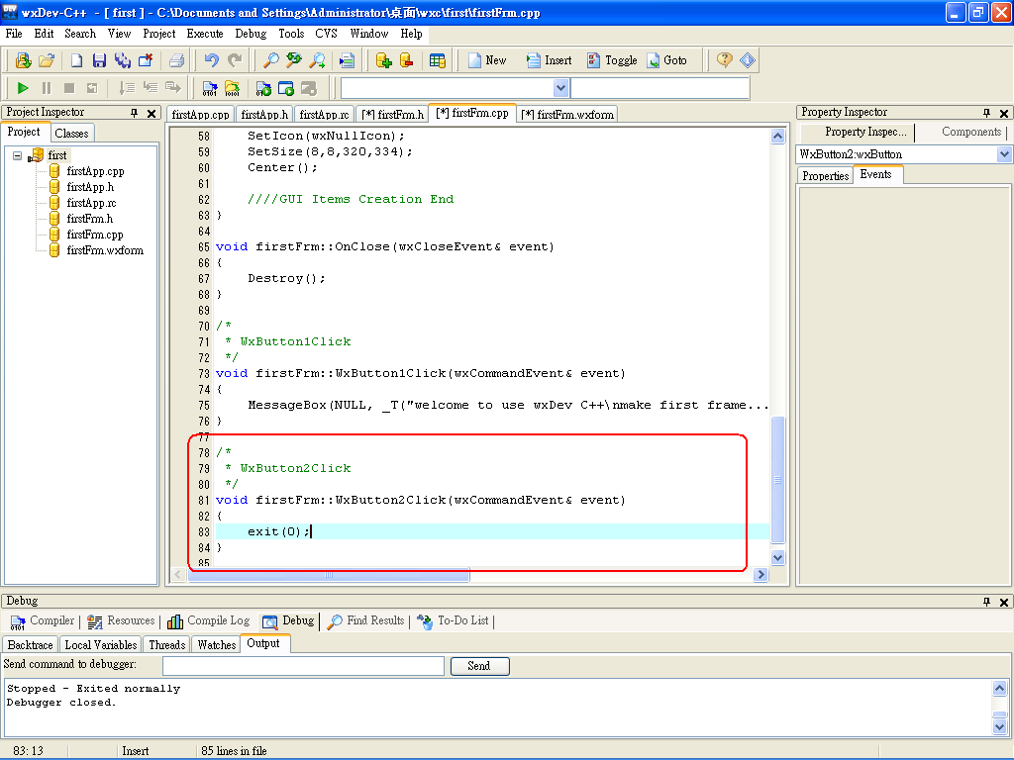Viewport: 1014px width, 760px height.
Task: Open the Debug menu
Action: point(251,33)
